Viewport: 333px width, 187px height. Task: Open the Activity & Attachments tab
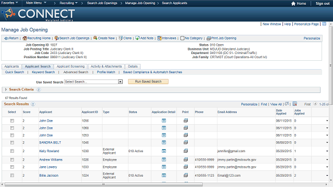(x=106, y=66)
